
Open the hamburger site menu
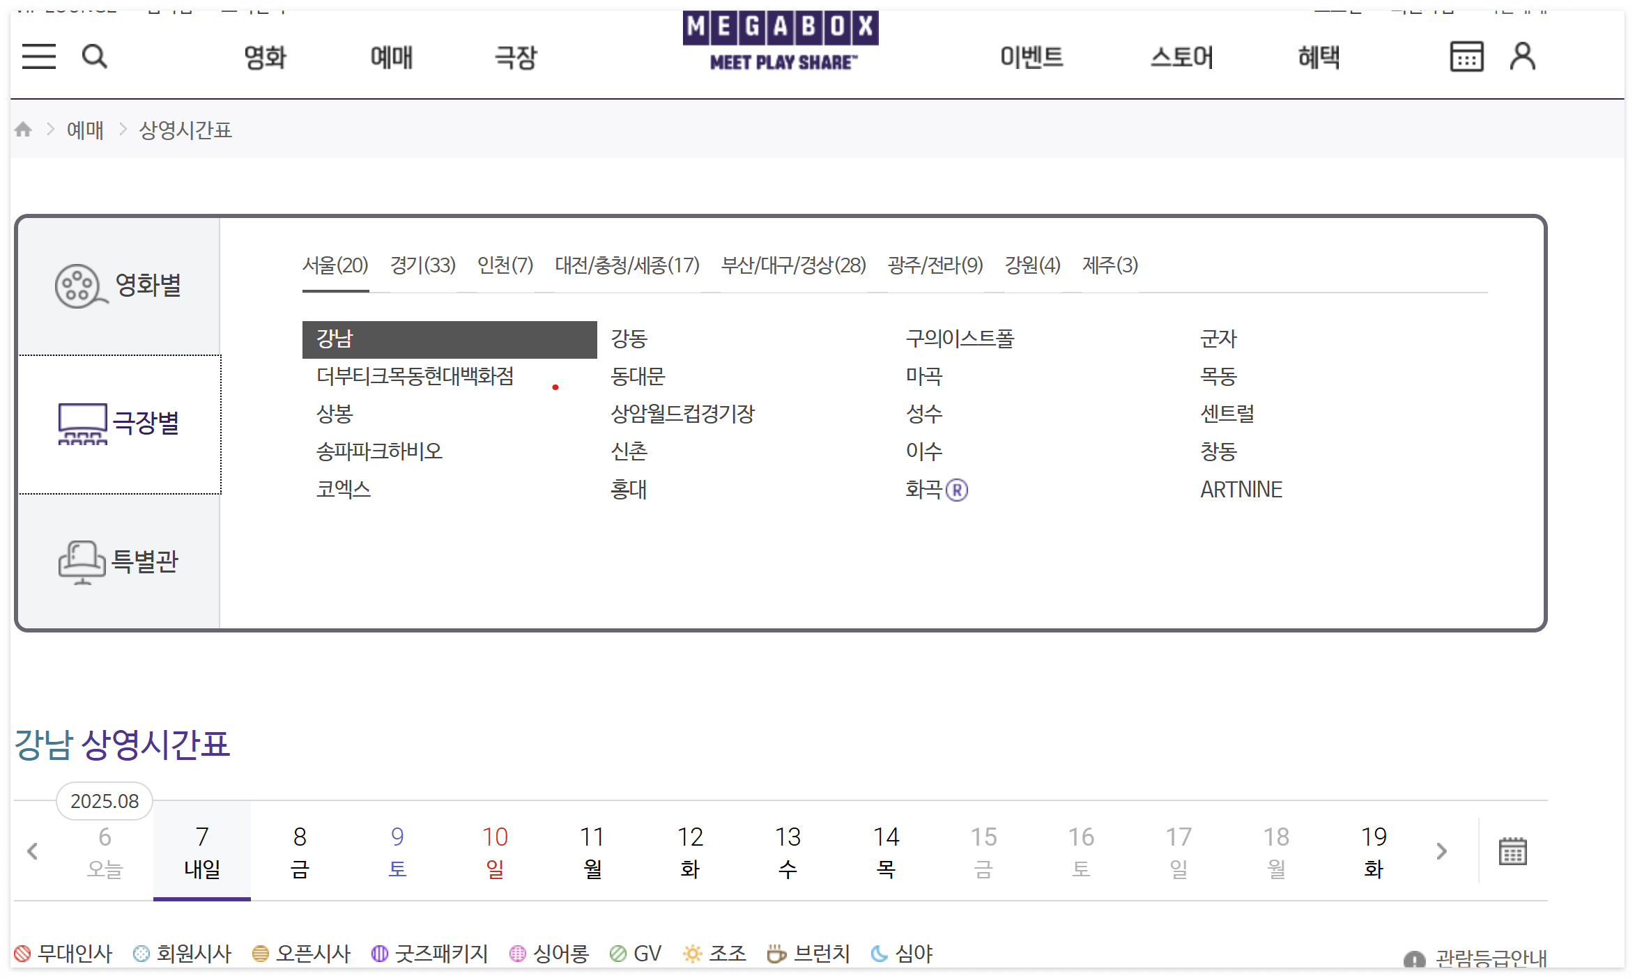click(38, 56)
